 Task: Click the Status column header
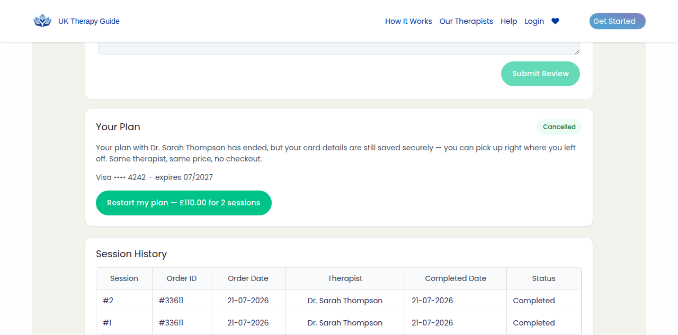click(543, 278)
